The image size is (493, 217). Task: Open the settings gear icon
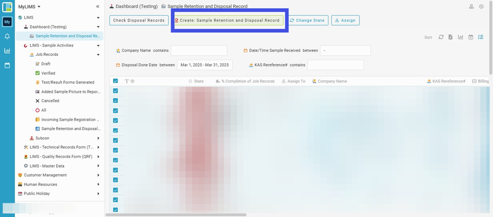click(x=481, y=6)
